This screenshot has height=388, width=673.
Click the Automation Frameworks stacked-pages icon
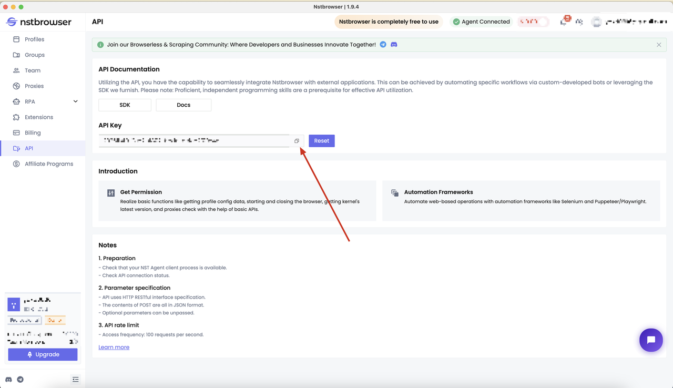[x=395, y=193]
